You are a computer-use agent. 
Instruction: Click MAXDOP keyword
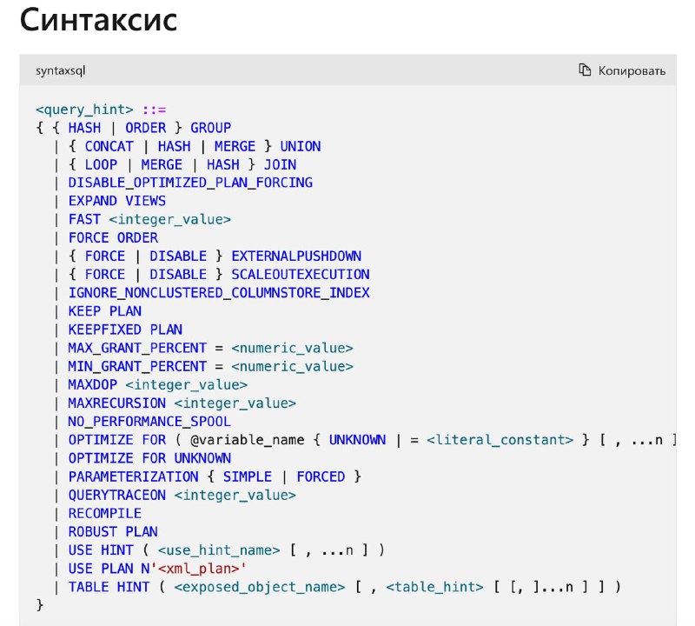93,384
